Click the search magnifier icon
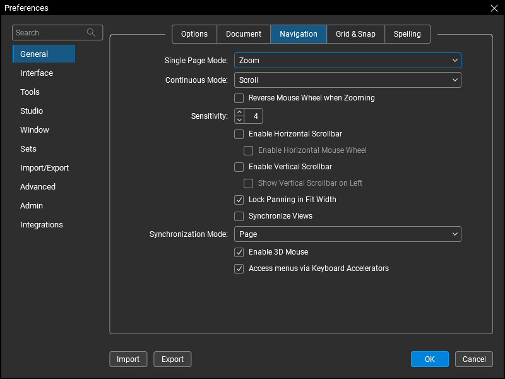The image size is (505, 379). pos(91,33)
